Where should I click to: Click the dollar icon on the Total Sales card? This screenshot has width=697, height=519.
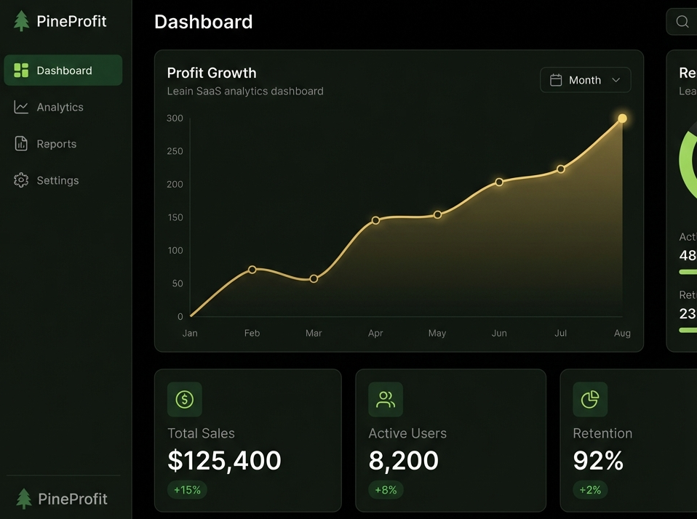tap(184, 399)
